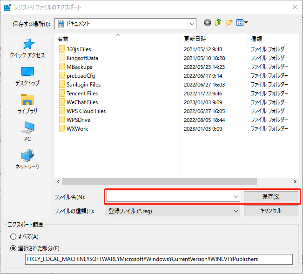Click the horizontal scrollbar right arrow
The width and height of the screenshot is (303, 274).
[x=295, y=182]
